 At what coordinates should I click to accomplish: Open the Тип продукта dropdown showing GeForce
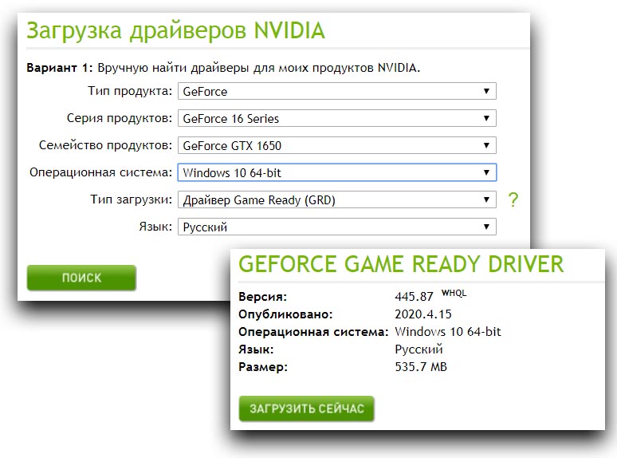pos(337,92)
